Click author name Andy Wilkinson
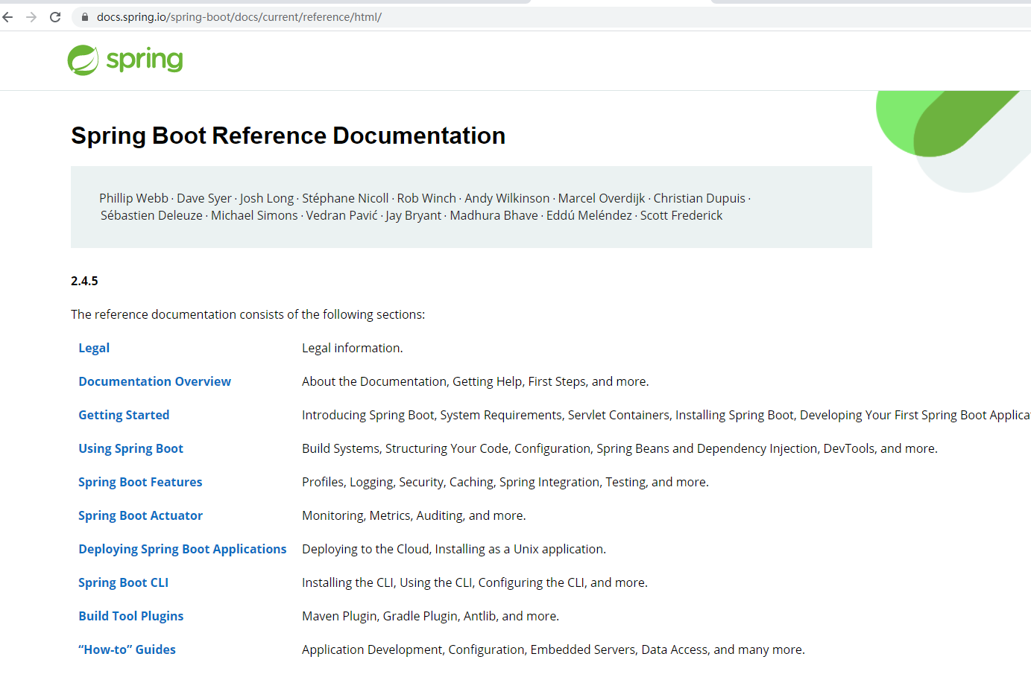This screenshot has height=680, width=1031. pos(507,198)
